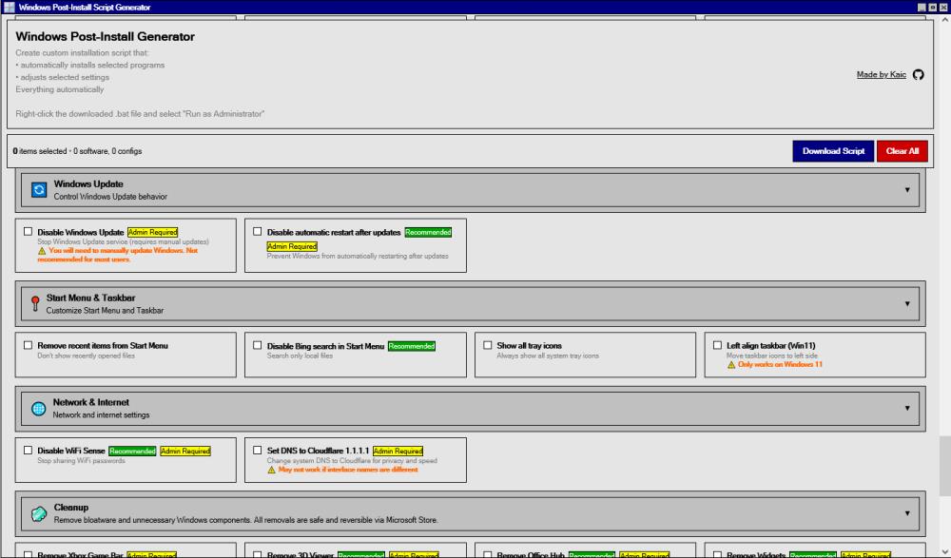Click 'May not work if interface names are different' warning
The width and height of the screenshot is (951, 558).
click(348, 470)
